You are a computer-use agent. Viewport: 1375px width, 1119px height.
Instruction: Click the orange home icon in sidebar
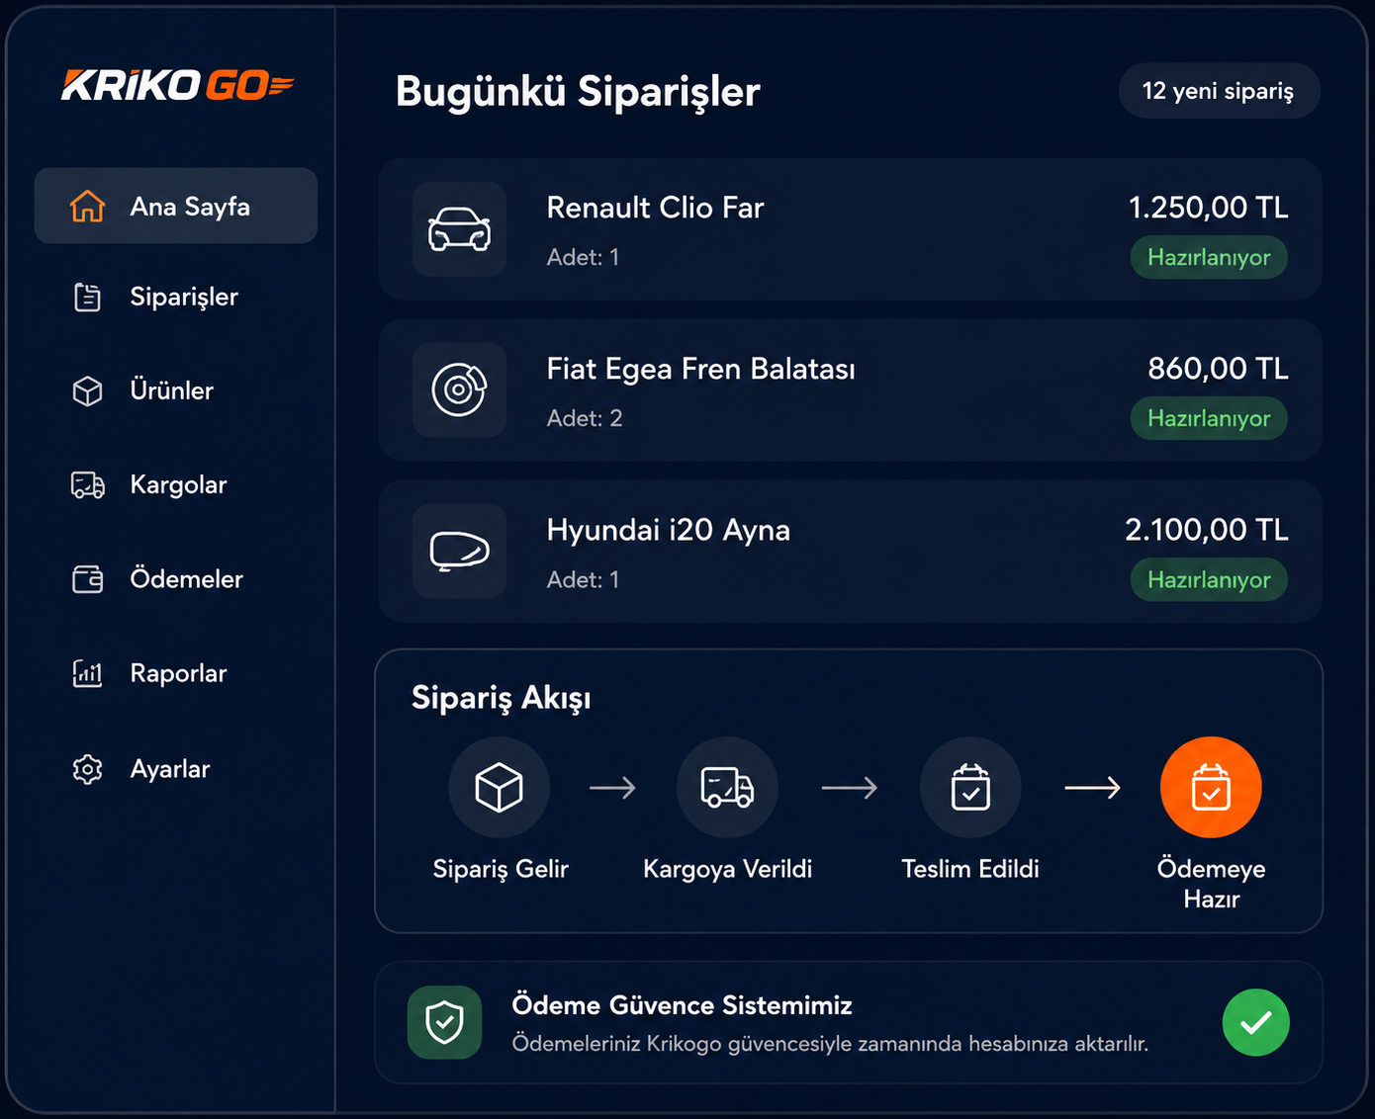87,206
